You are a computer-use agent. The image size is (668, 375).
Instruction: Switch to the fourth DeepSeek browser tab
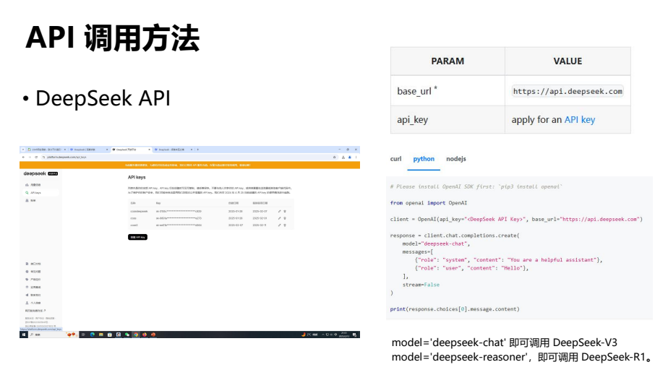[174, 150]
